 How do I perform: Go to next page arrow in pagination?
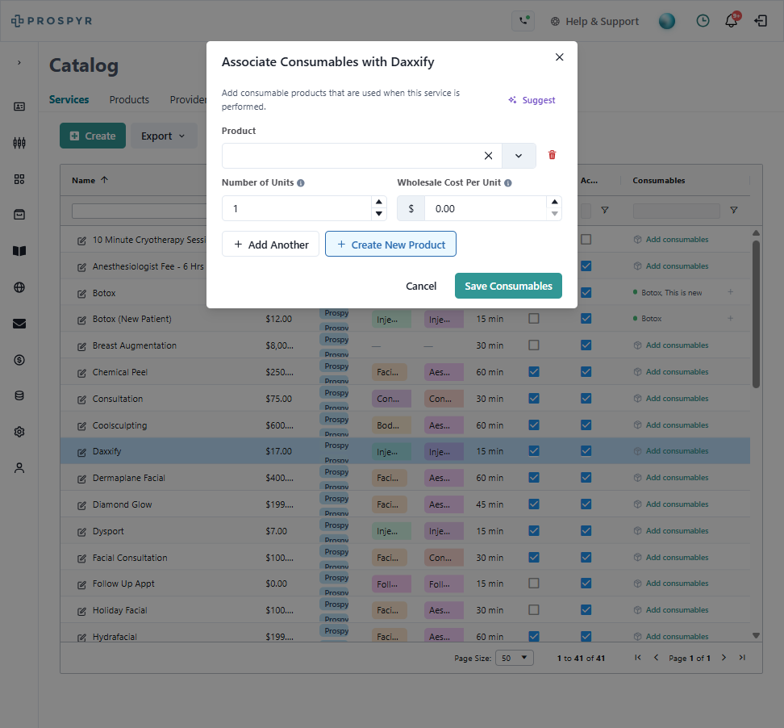tap(724, 658)
